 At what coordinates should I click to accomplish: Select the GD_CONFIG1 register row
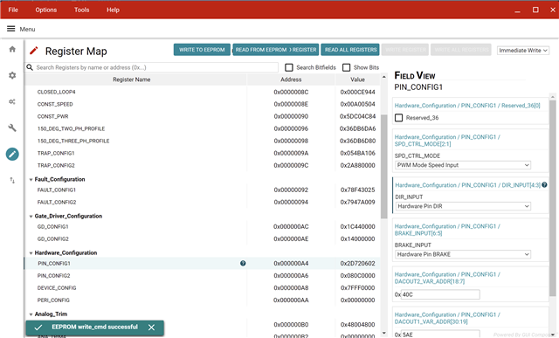pyautogui.click(x=202, y=227)
